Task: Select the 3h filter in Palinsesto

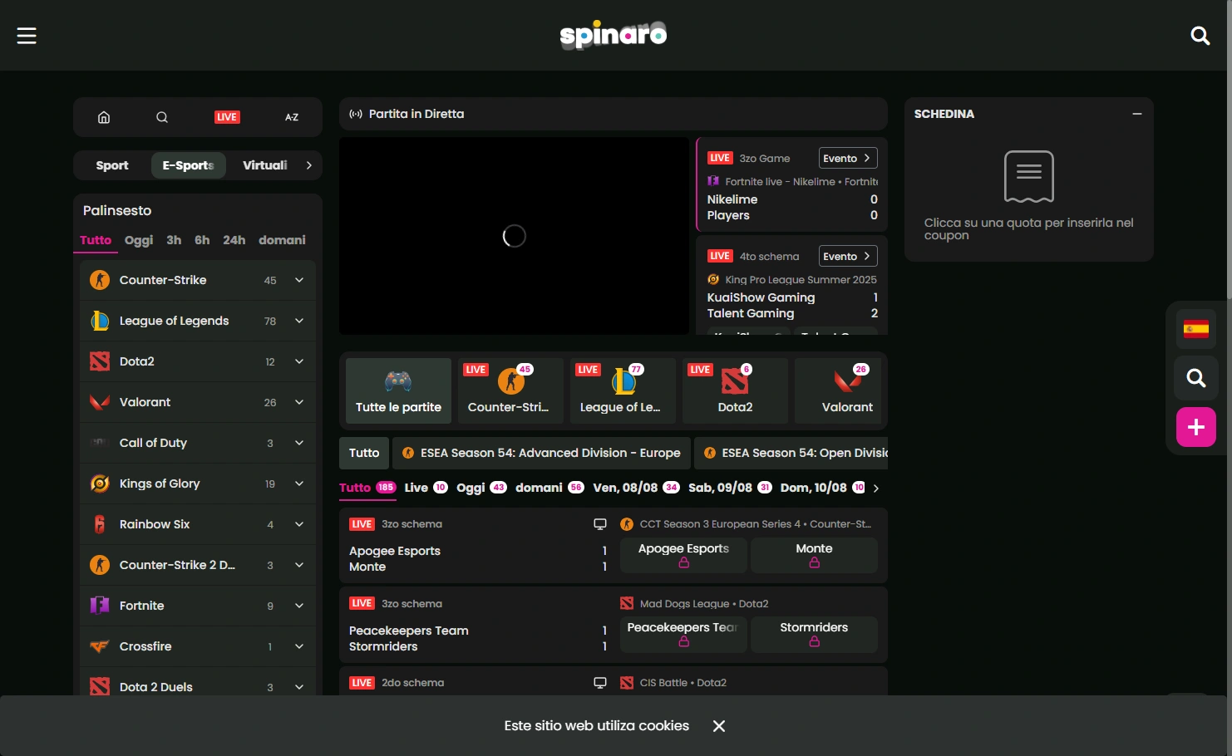Action: (x=174, y=240)
